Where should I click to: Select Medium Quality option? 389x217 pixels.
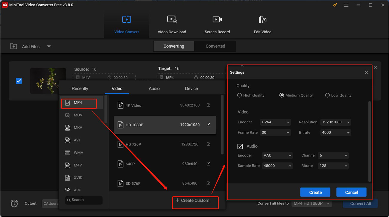point(296,95)
